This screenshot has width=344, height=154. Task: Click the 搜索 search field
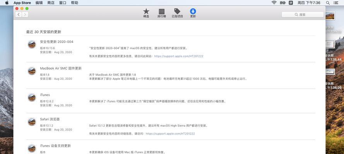pyautogui.click(x=303, y=15)
